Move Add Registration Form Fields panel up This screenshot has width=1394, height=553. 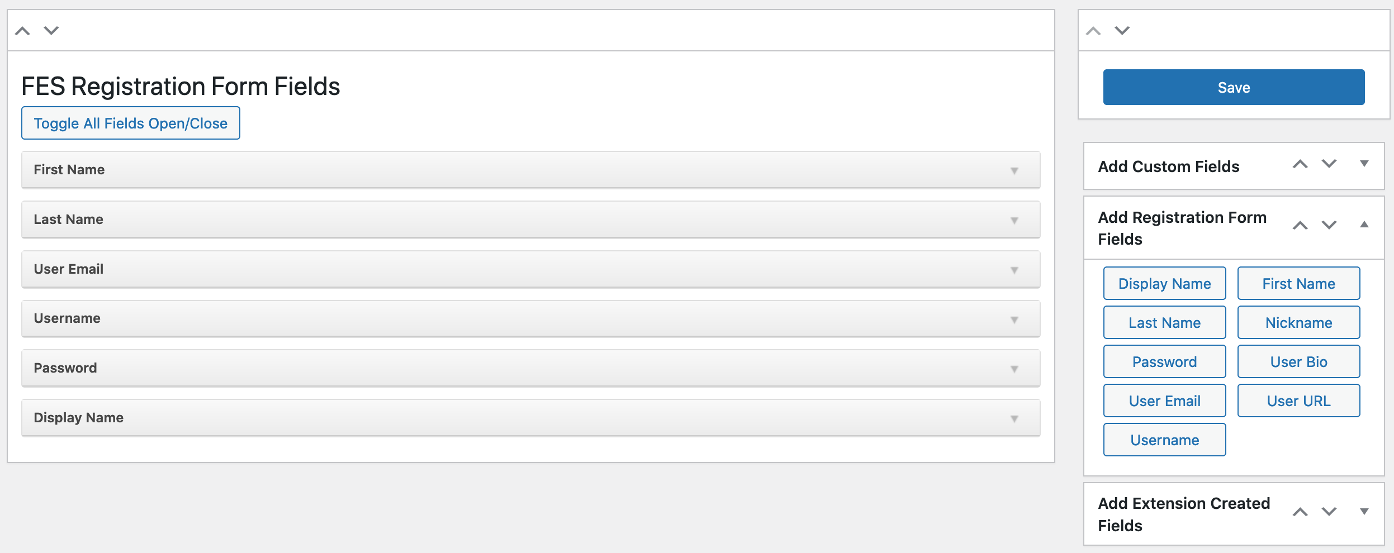(x=1300, y=226)
